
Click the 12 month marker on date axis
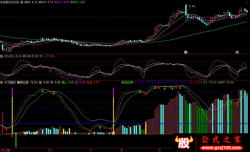(50, 150)
